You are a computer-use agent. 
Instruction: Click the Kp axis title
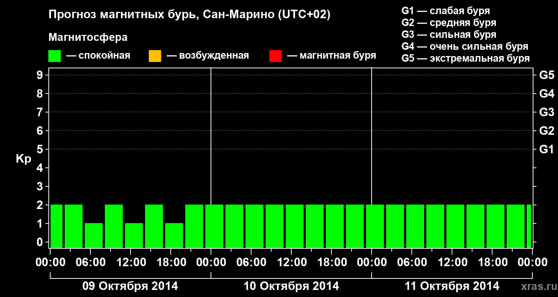coord(23,160)
